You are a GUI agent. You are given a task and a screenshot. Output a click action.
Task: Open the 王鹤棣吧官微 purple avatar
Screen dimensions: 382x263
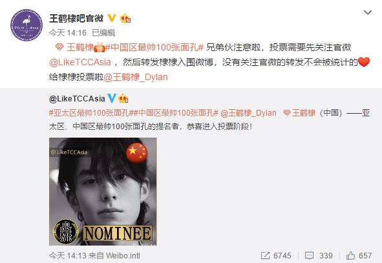click(27, 25)
